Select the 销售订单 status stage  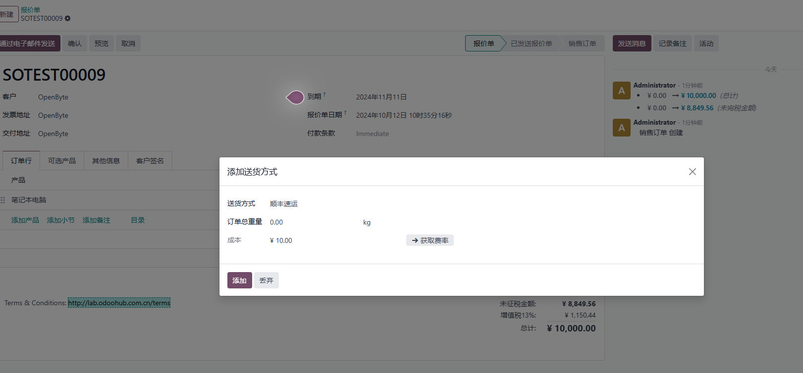pyautogui.click(x=583, y=44)
